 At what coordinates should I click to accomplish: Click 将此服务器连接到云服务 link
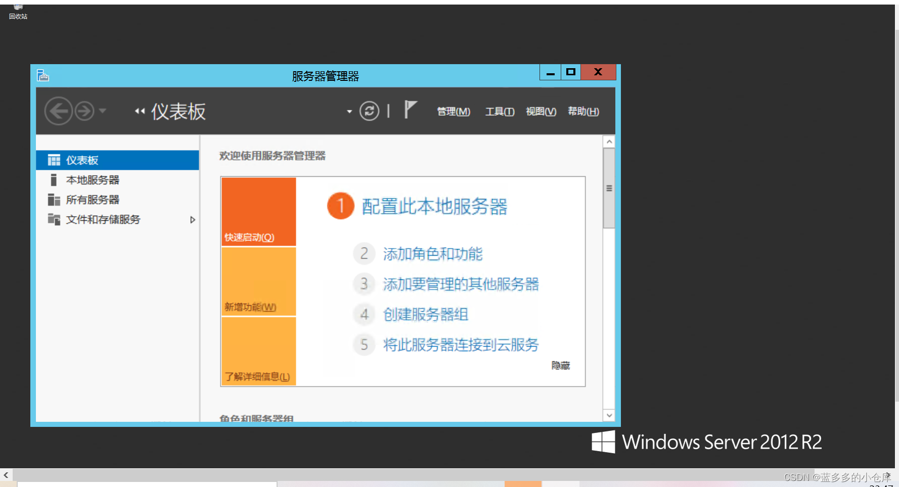[x=461, y=345]
